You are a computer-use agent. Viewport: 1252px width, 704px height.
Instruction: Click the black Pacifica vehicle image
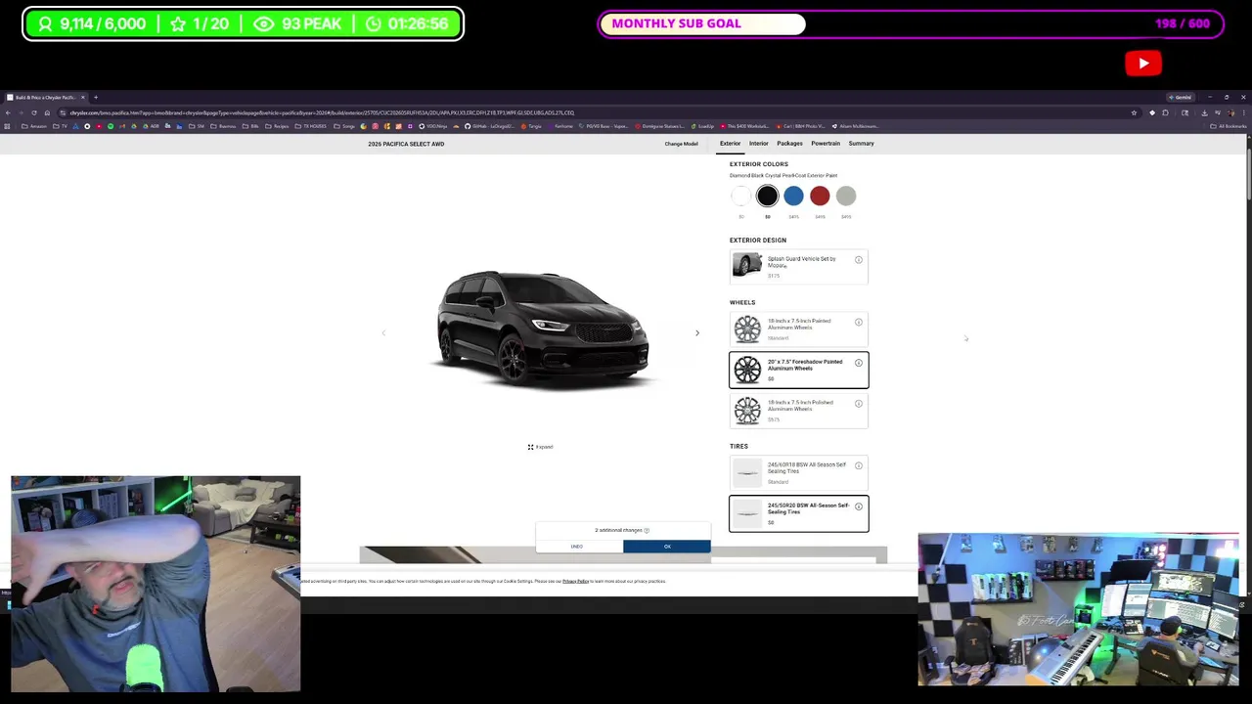tap(543, 331)
